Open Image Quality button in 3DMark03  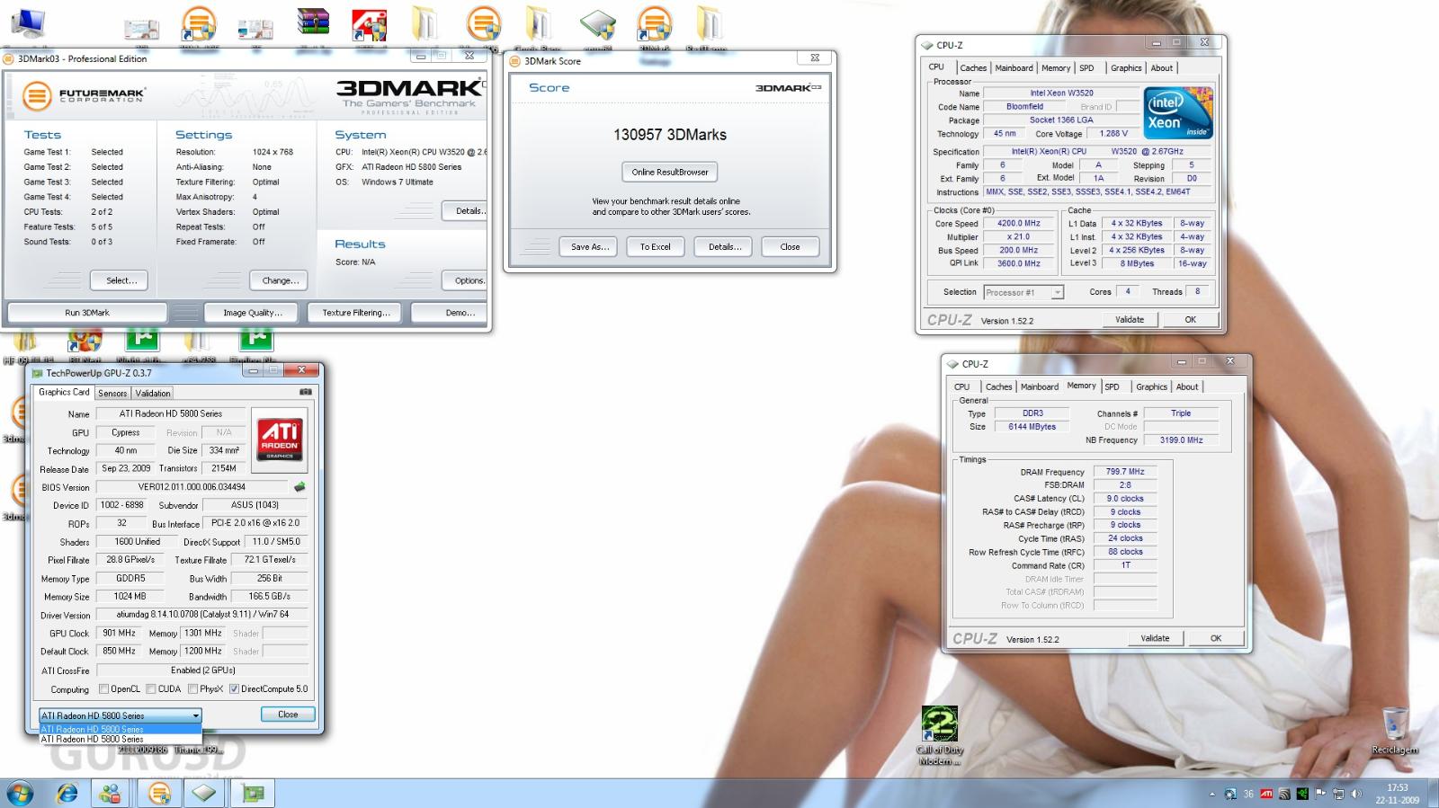253,313
